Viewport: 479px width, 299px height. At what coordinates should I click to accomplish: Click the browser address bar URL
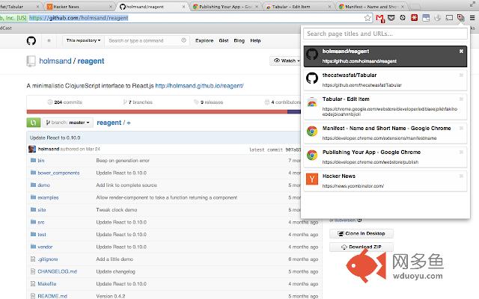click(79, 18)
